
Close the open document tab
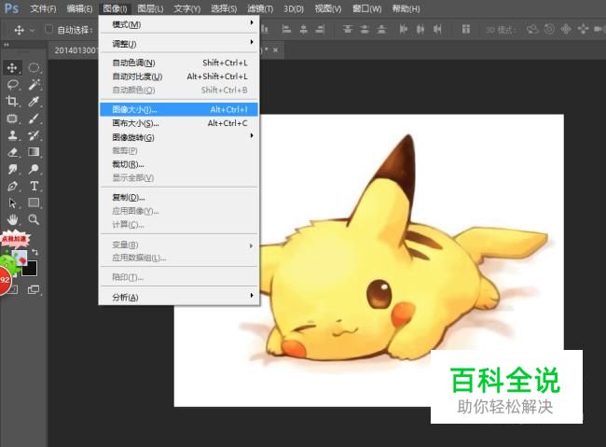click(275, 49)
